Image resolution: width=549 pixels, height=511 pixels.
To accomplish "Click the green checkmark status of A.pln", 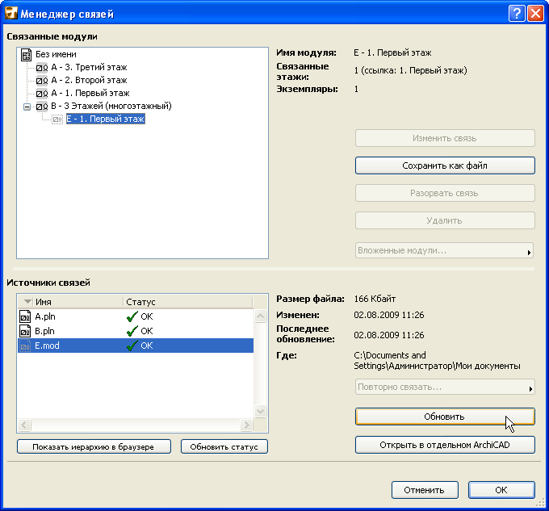I will tap(132, 316).
